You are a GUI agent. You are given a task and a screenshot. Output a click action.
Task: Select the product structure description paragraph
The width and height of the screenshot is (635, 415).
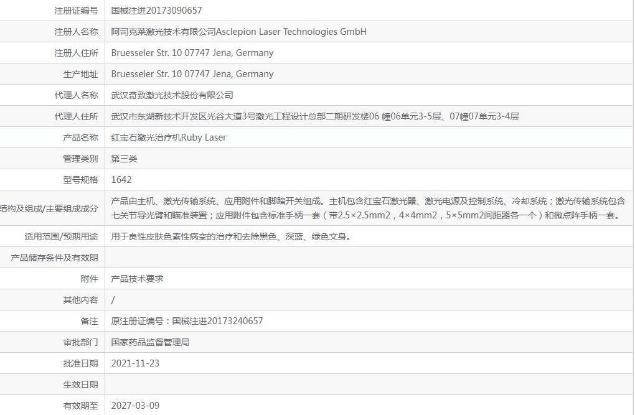point(368,208)
